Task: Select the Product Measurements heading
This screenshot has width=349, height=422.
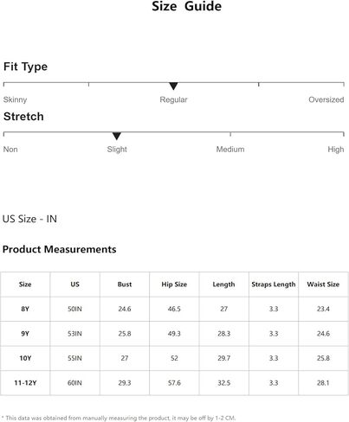Action: [60, 249]
